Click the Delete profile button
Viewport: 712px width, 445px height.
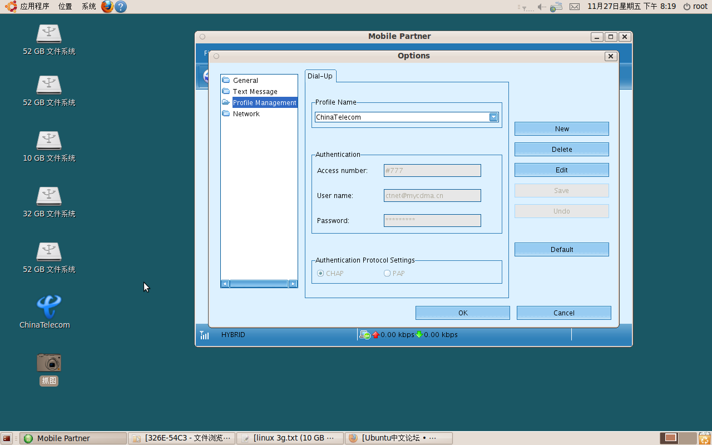pyautogui.click(x=562, y=150)
